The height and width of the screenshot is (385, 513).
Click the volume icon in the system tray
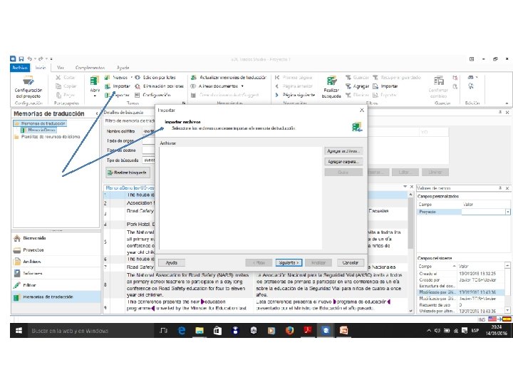[437, 331]
